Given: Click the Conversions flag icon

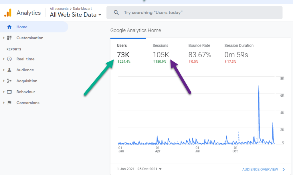Looking at the screenshot, I should tap(9, 103).
